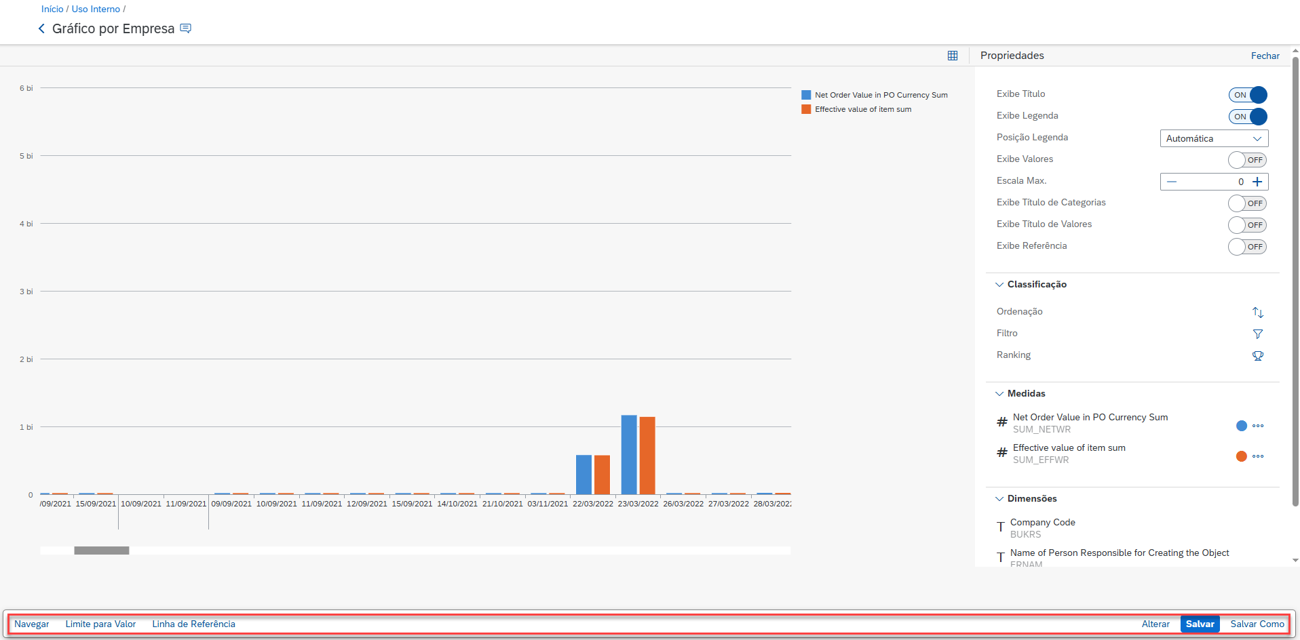Open the Filtro funnel icon
1300x640 pixels.
(1257, 334)
